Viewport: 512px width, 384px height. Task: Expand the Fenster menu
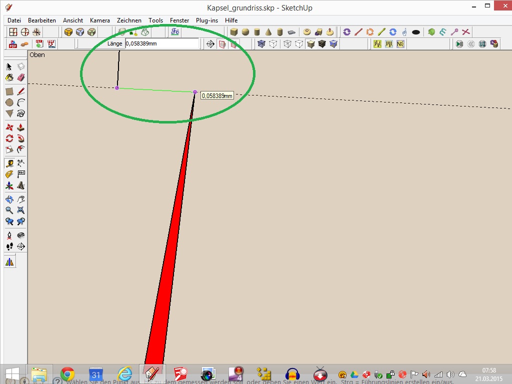[179, 20]
